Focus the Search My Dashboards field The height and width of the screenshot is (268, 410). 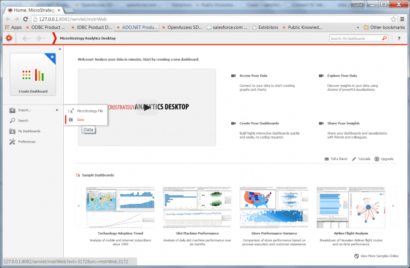[x=354, y=39]
